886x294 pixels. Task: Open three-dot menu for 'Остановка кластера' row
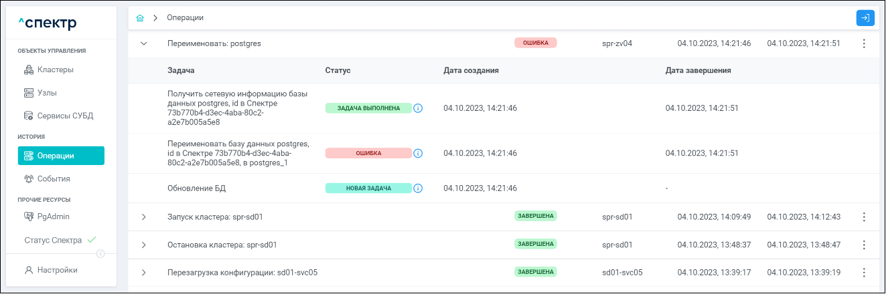[864, 245]
